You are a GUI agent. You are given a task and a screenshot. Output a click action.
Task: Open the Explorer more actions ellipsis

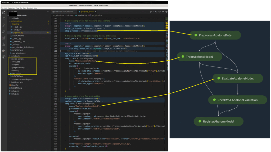pos(48,12)
